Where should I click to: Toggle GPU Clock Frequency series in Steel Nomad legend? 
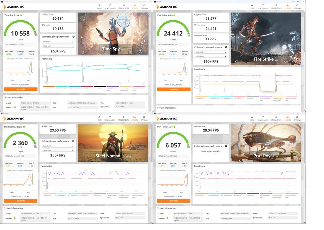click(x=139, y=195)
